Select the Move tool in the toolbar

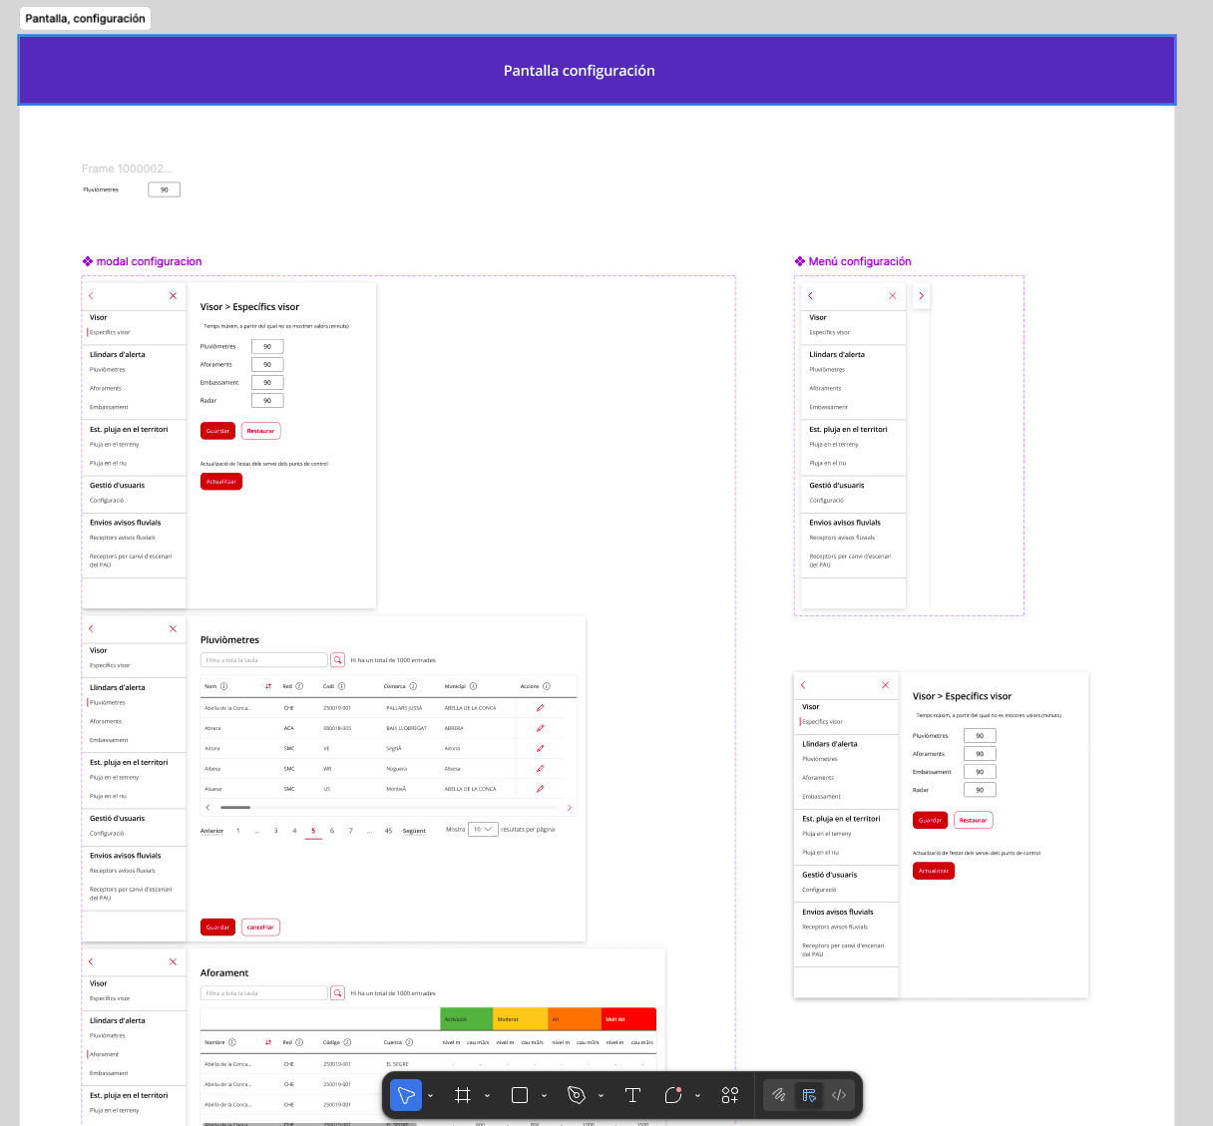coord(406,1095)
